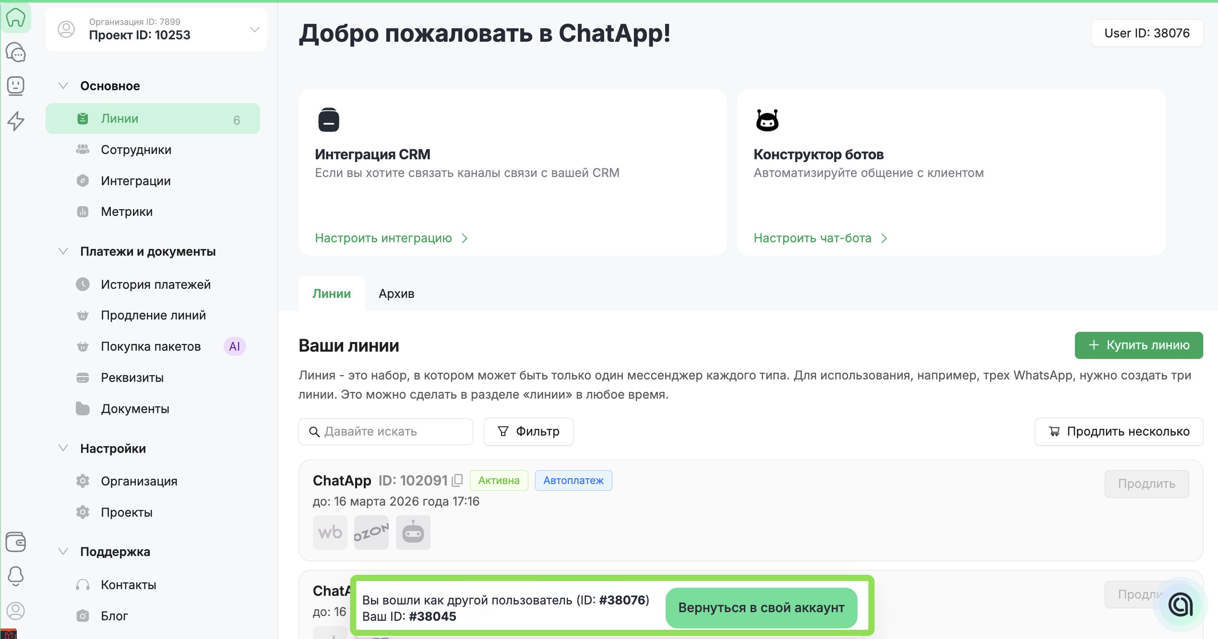The image size is (1218, 639).
Task: Open the chat dialogs icon in left rail
Action: pos(16,52)
